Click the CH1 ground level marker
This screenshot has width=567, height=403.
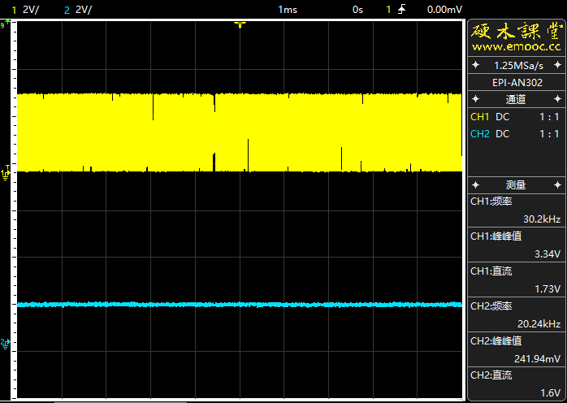[x=7, y=173]
